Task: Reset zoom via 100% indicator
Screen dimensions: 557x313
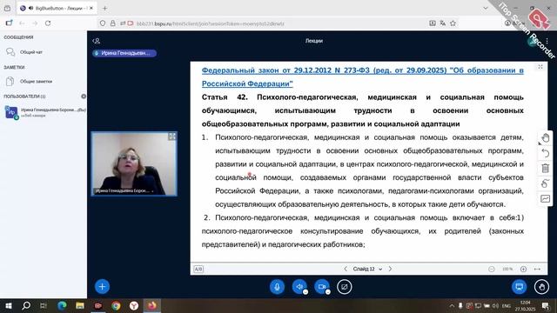Action: [507, 269]
